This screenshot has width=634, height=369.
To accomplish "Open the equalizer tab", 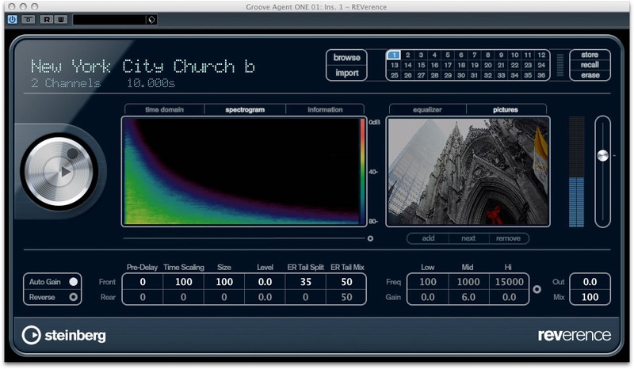I will point(427,109).
